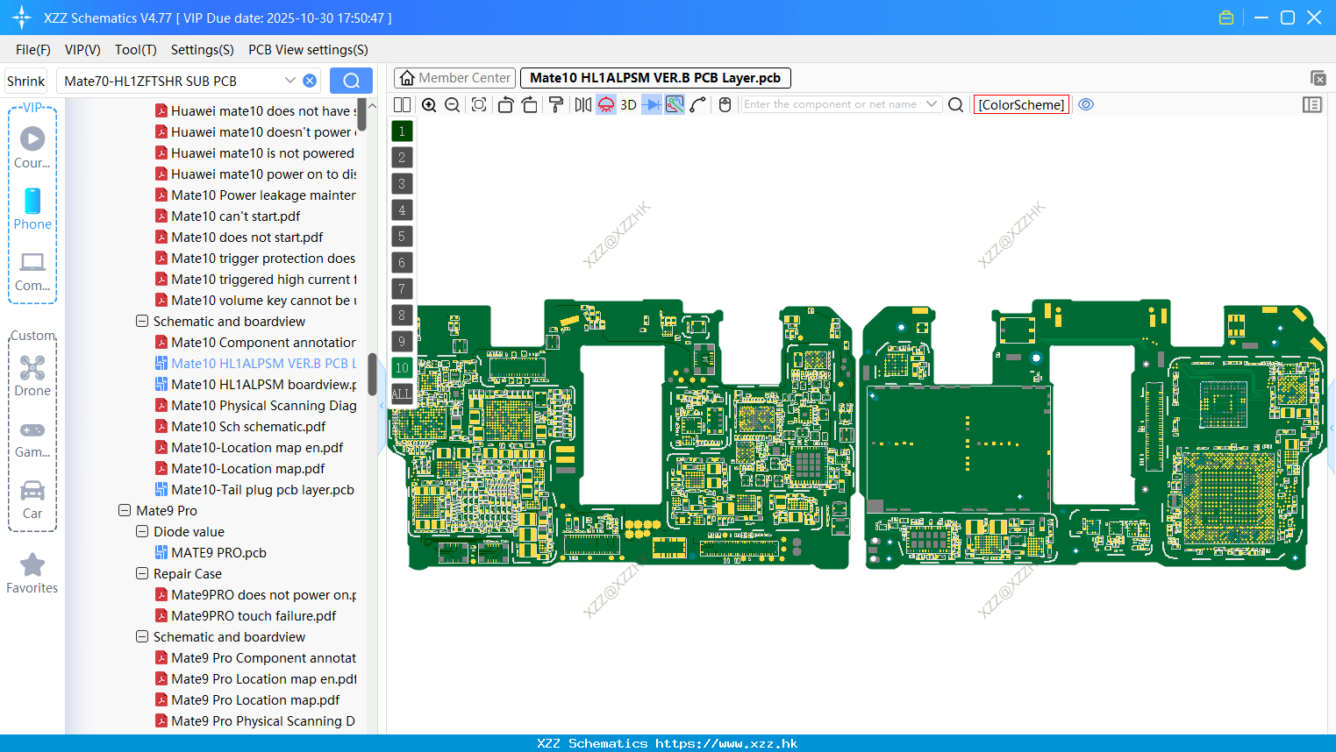Select the Phone category
Viewport: 1336px width, 752px height.
coord(32,209)
